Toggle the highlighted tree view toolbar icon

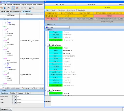pos(13,8)
